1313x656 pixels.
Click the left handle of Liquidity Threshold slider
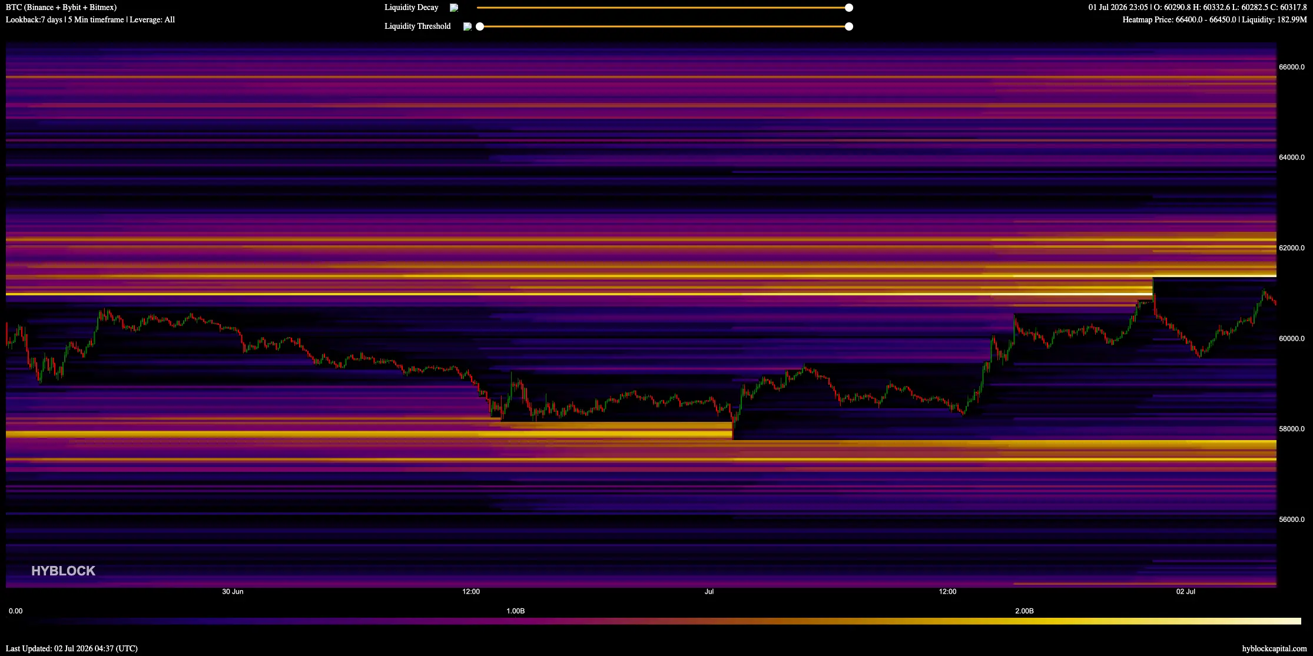[480, 26]
